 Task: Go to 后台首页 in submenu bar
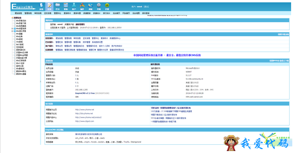(116, 13)
